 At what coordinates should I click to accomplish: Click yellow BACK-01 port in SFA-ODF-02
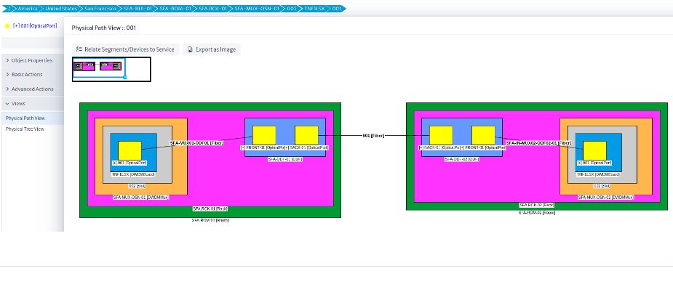441,135
